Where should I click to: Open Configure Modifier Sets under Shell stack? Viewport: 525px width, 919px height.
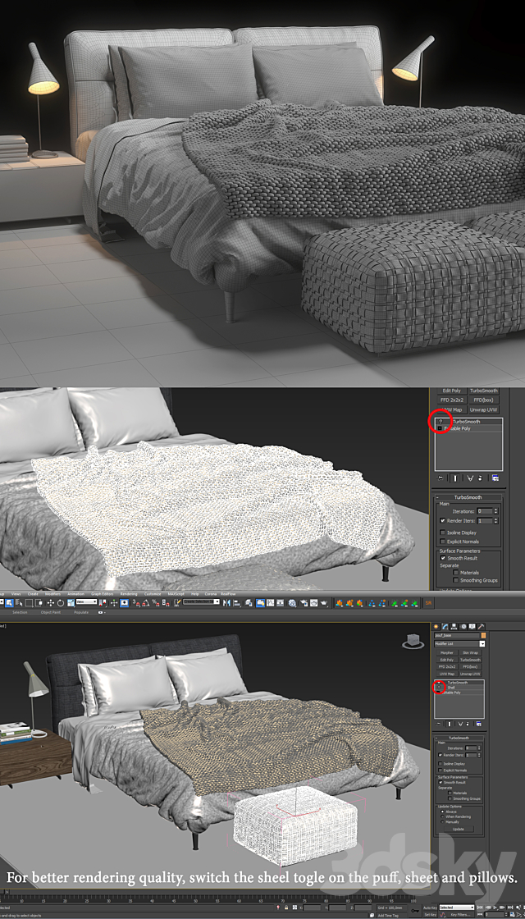coord(479,724)
